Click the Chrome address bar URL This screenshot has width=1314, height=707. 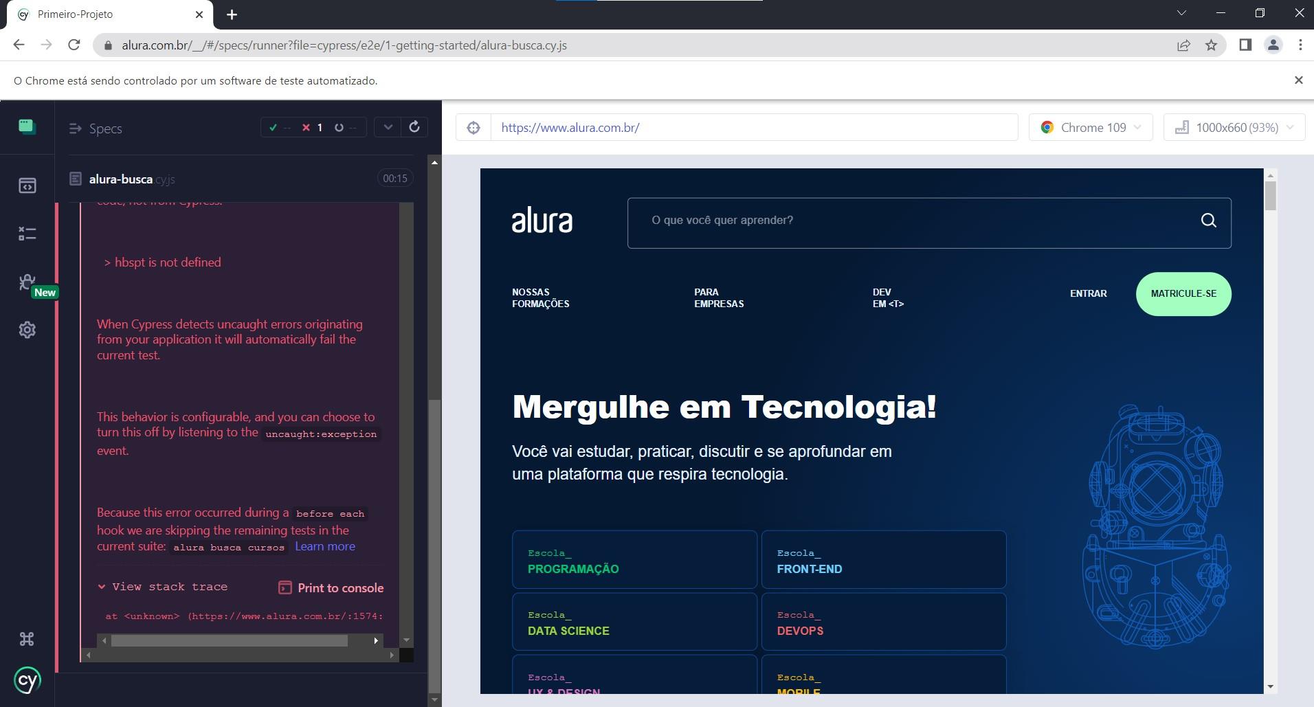click(x=344, y=45)
